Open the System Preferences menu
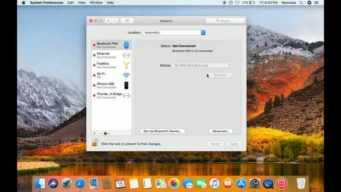 (x=46, y=3)
